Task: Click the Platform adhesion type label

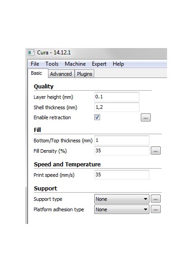Action: click(x=59, y=209)
